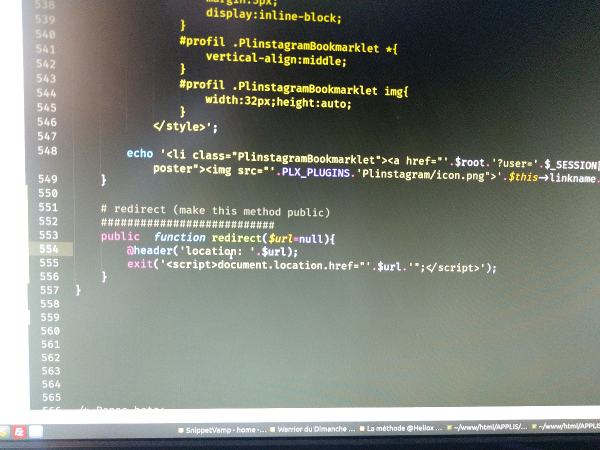Switch to Warrior du Dimanche window

coord(313,429)
